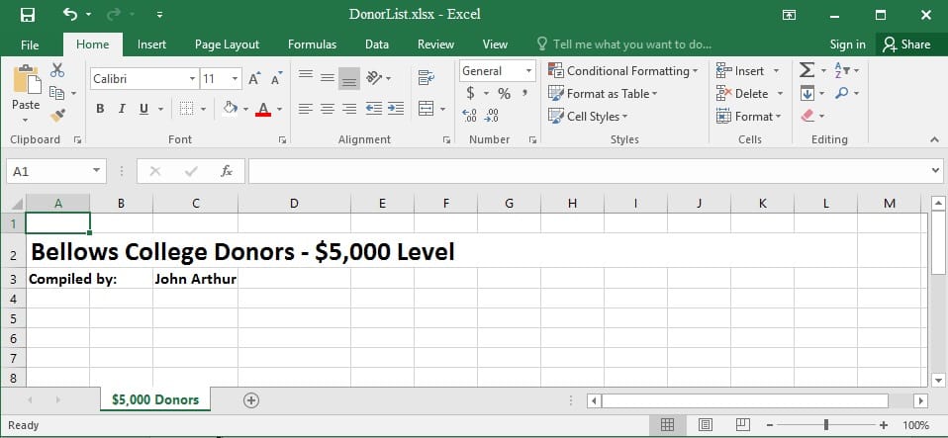Click the Increase Decimal icon
This screenshot has height=438, width=948.
(470, 116)
